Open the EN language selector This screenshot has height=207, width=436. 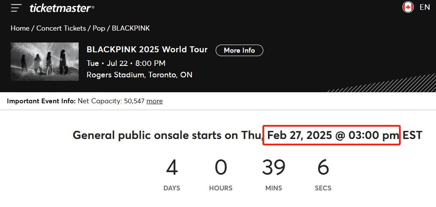[x=425, y=7]
